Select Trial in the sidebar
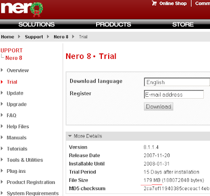Screen dimensions: 210x196 (12, 82)
